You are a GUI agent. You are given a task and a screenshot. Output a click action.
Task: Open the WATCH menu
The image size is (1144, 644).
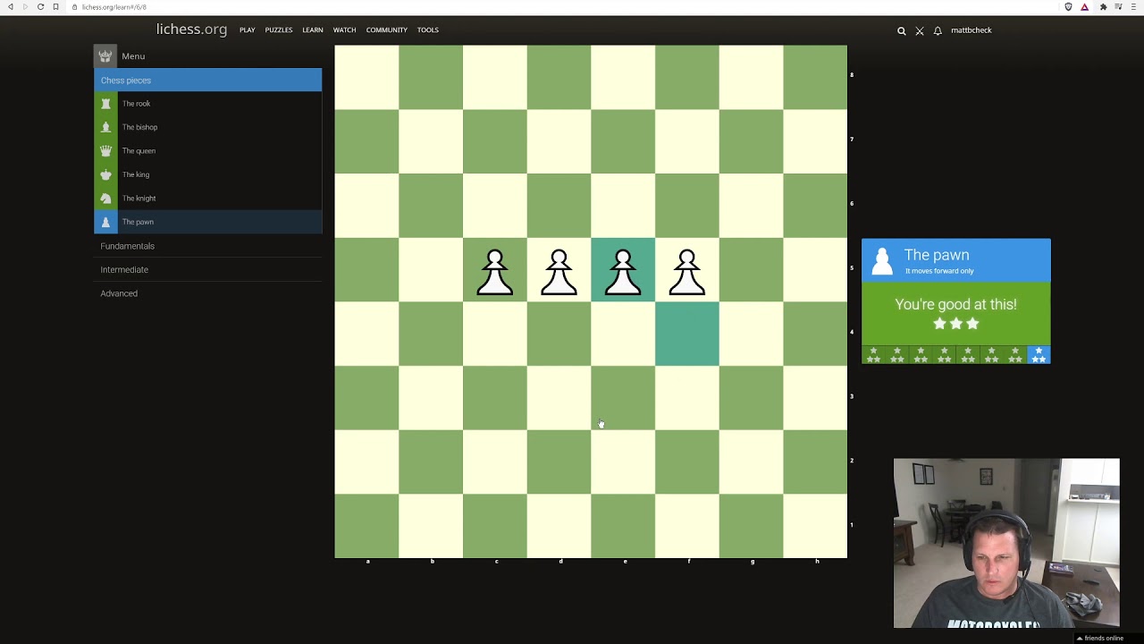click(344, 30)
